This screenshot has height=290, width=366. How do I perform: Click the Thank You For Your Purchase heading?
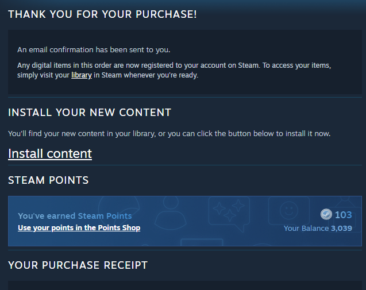tap(102, 14)
